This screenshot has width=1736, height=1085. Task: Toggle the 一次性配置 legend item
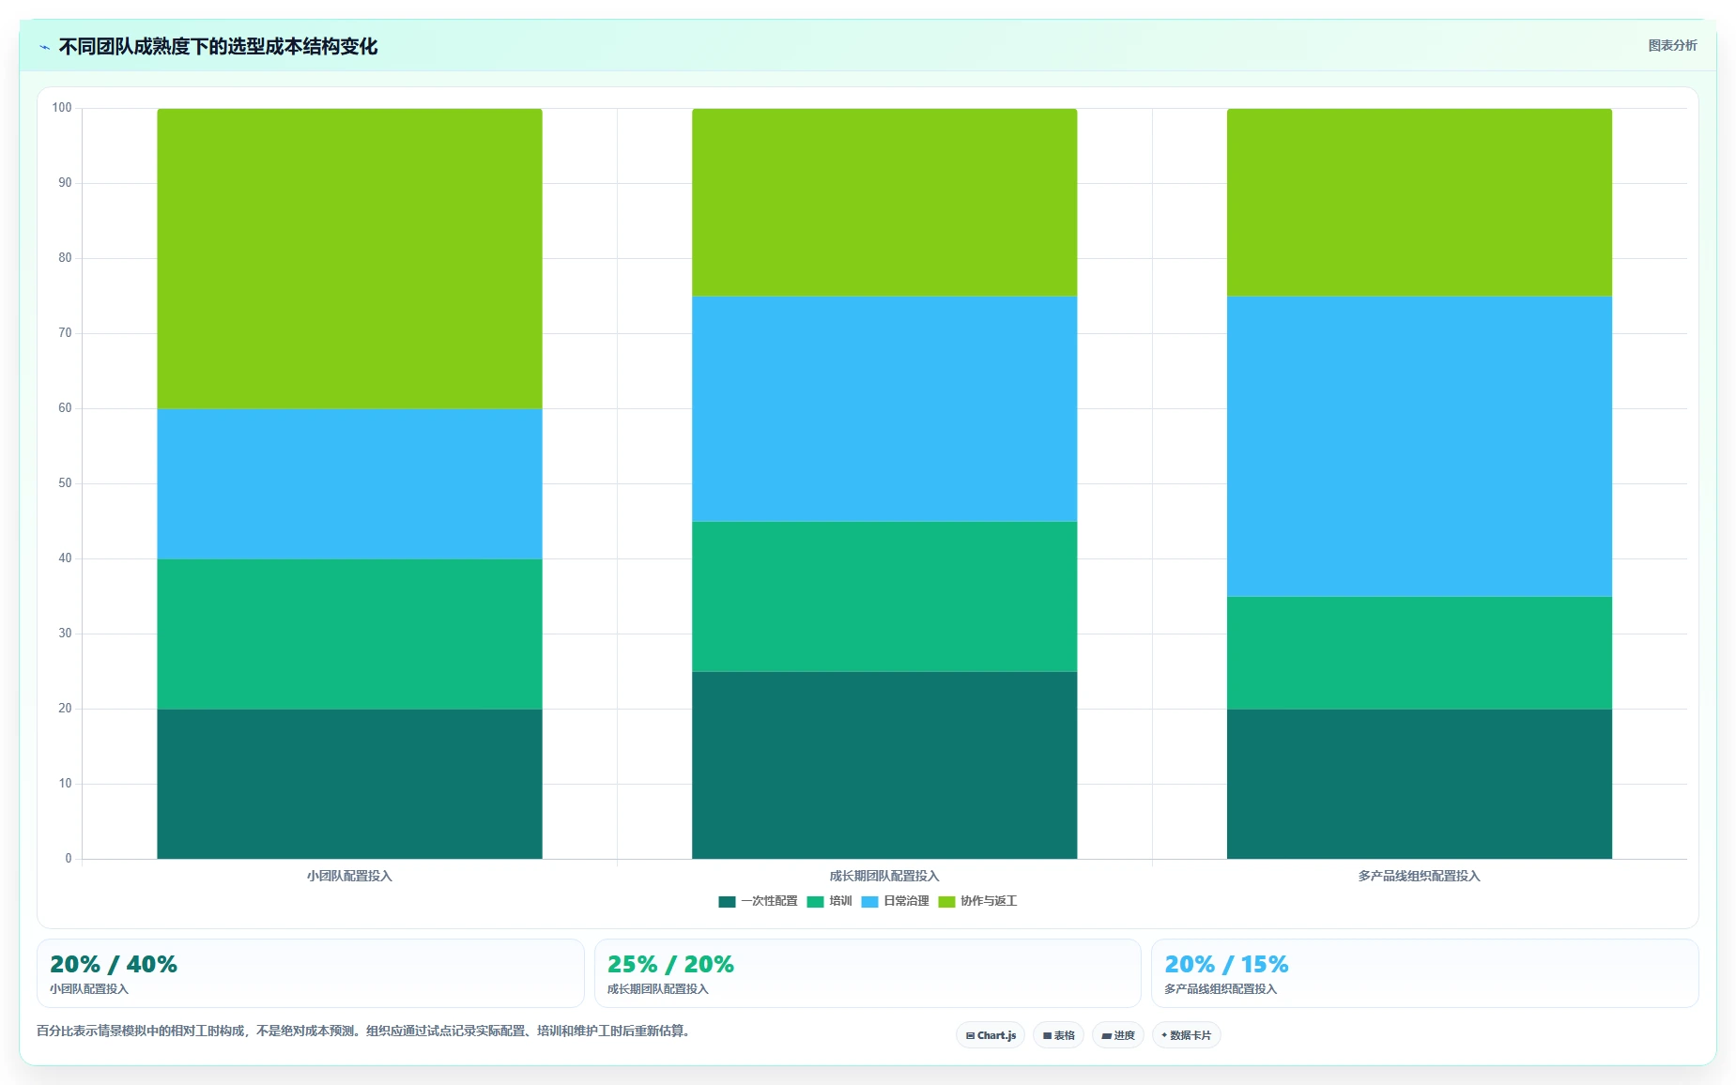758,901
